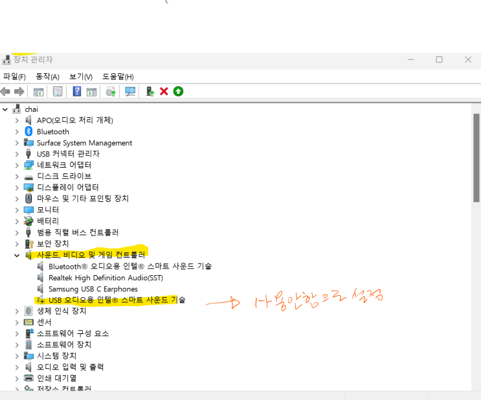Click the Bluetooth category icon

(x=28, y=131)
